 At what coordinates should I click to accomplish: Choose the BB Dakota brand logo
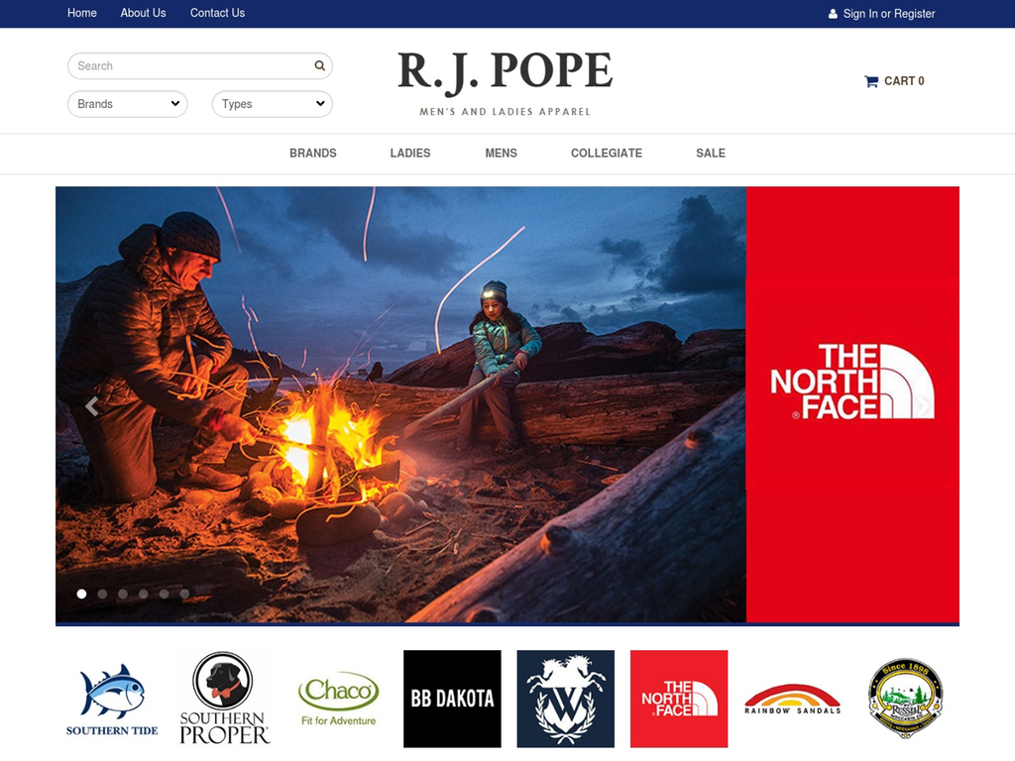[452, 699]
